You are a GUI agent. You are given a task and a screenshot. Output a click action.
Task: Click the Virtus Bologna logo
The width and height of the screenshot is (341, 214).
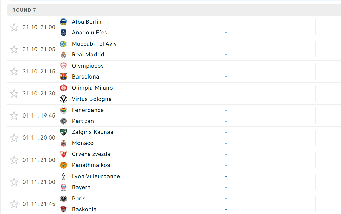click(63, 99)
